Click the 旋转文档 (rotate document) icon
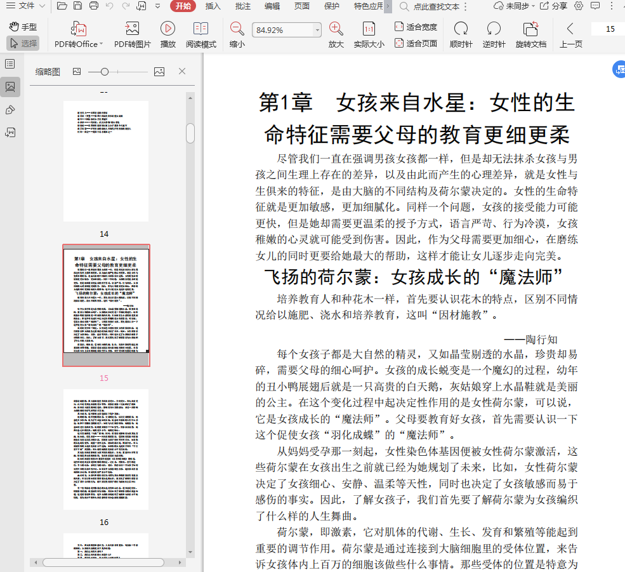Screen dimensions: 625x572 (530, 29)
